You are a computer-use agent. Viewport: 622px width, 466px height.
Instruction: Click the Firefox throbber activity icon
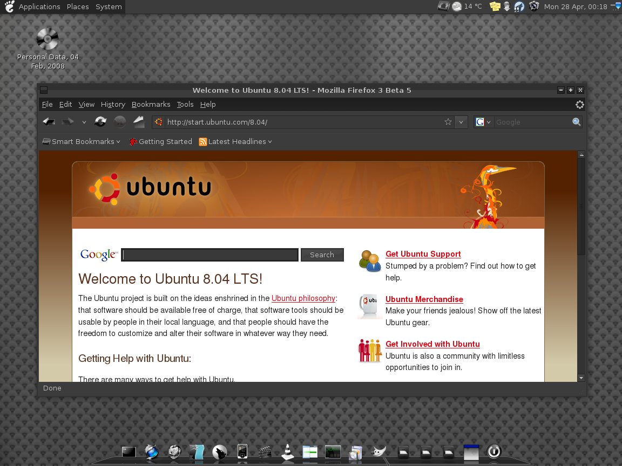click(x=579, y=105)
